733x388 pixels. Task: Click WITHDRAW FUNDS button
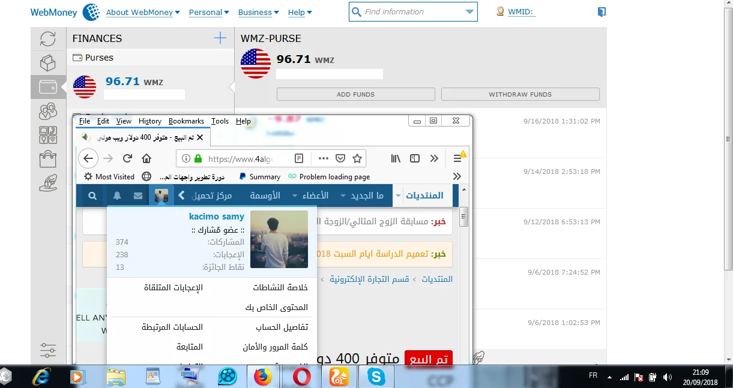520,94
